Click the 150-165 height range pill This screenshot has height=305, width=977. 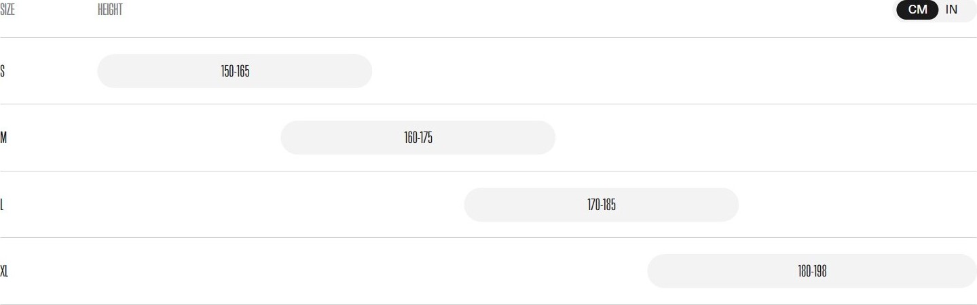235,71
